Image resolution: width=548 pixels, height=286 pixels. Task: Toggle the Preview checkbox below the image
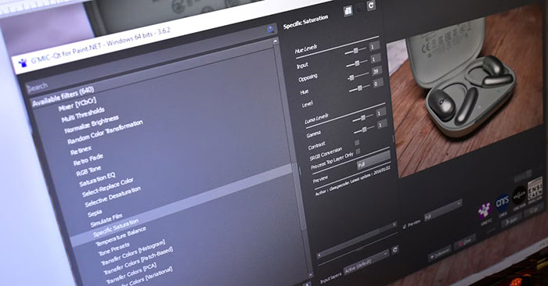(x=405, y=226)
